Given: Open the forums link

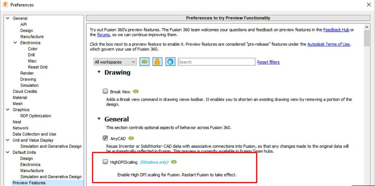Looking at the screenshot, I should point(103,35).
